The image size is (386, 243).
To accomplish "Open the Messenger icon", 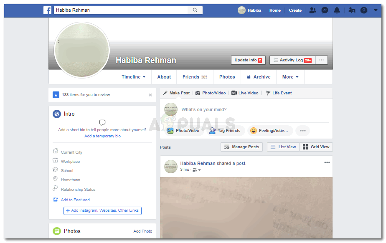I will (x=325, y=10).
